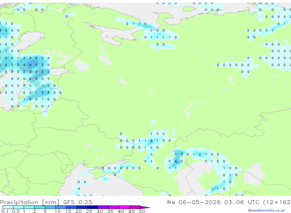The height and width of the screenshot is (213, 291).
Task: Select the 'Precipitation [mm] GFS 0.25' title text
Action: click(x=46, y=202)
